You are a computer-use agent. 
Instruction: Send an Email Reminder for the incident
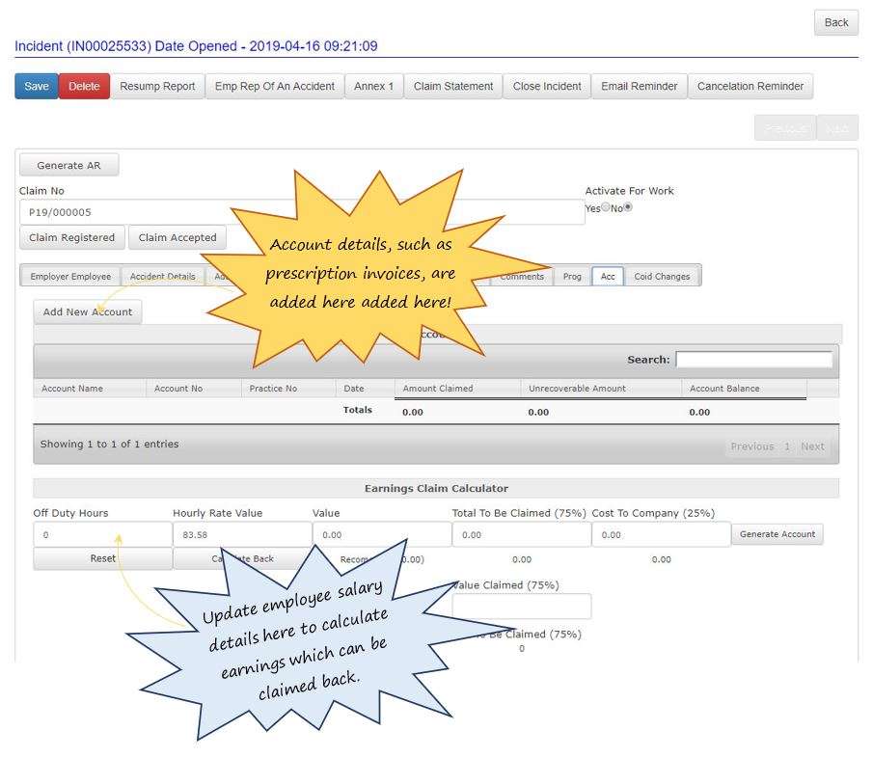point(639,86)
